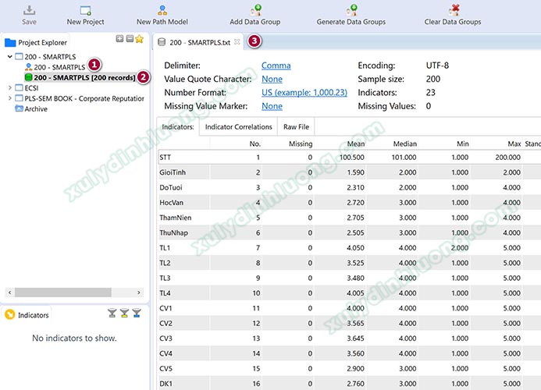Collapse the 200 - SMARTPLS project node

pyautogui.click(x=9, y=57)
